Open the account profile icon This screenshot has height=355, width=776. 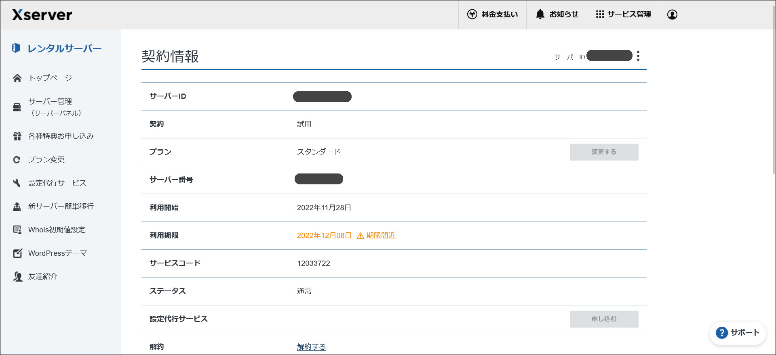[x=672, y=15]
